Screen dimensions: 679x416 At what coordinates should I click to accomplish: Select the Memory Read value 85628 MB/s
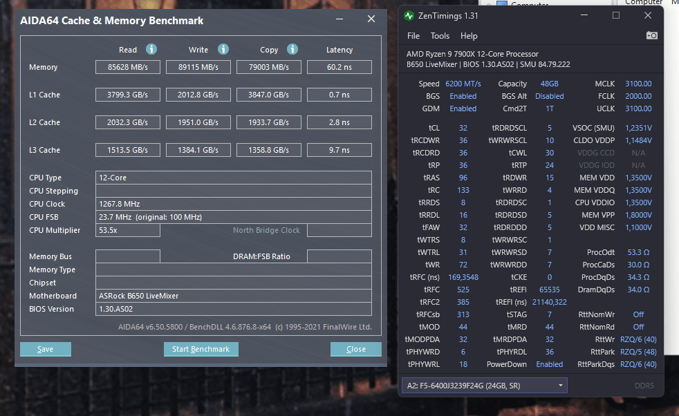point(128,67)
